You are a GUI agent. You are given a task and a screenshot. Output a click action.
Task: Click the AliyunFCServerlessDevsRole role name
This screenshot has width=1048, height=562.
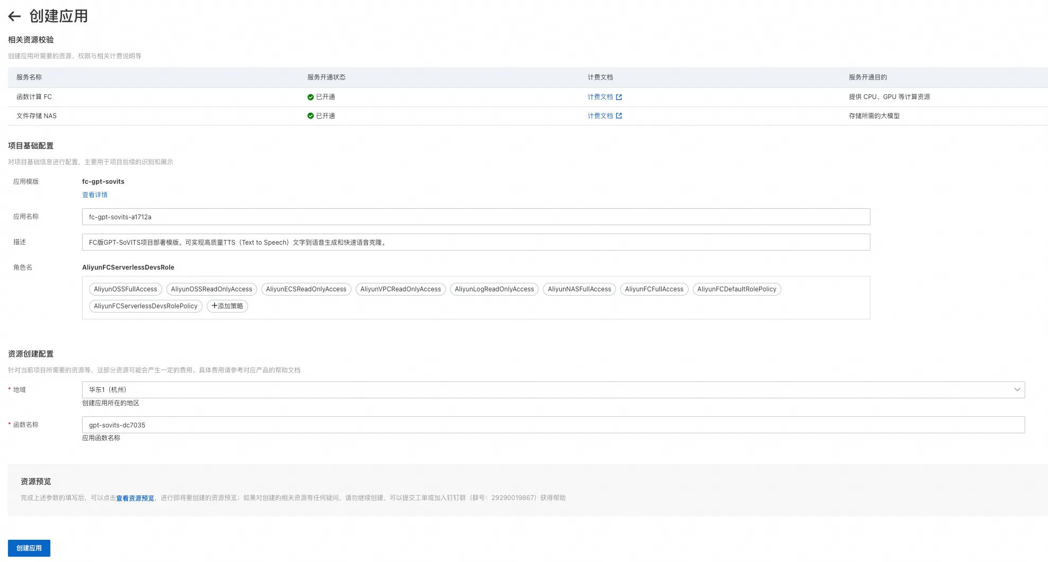128,267
